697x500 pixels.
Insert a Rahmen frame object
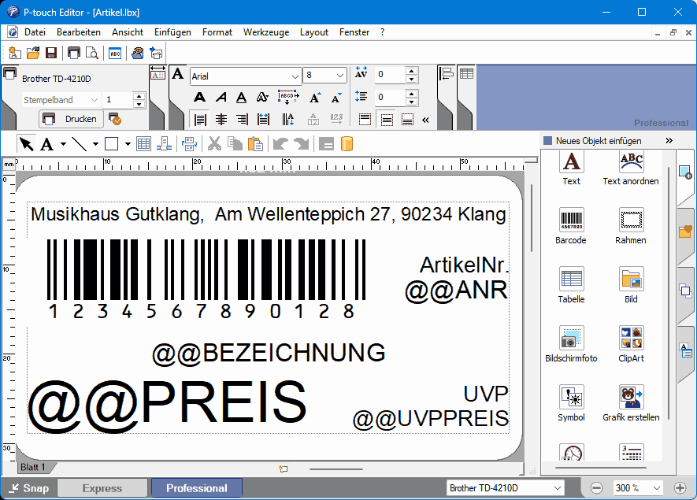click(x=631, y=226)
